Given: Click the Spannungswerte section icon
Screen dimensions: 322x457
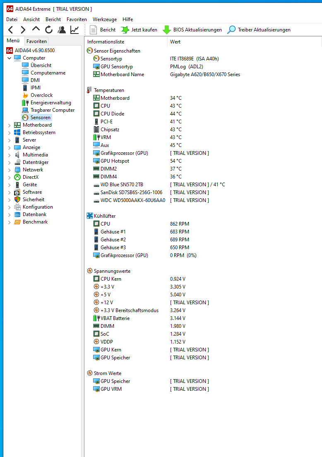Looking at the screenshot, I should pos(90,271).
